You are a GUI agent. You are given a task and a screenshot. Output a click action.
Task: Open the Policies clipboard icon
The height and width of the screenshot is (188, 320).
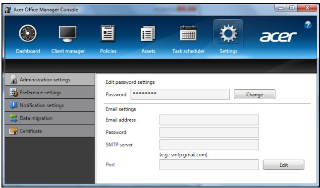click(x=108, y=33)
